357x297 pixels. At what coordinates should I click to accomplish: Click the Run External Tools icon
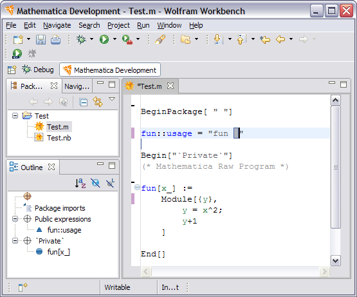[x=127, y=39]
